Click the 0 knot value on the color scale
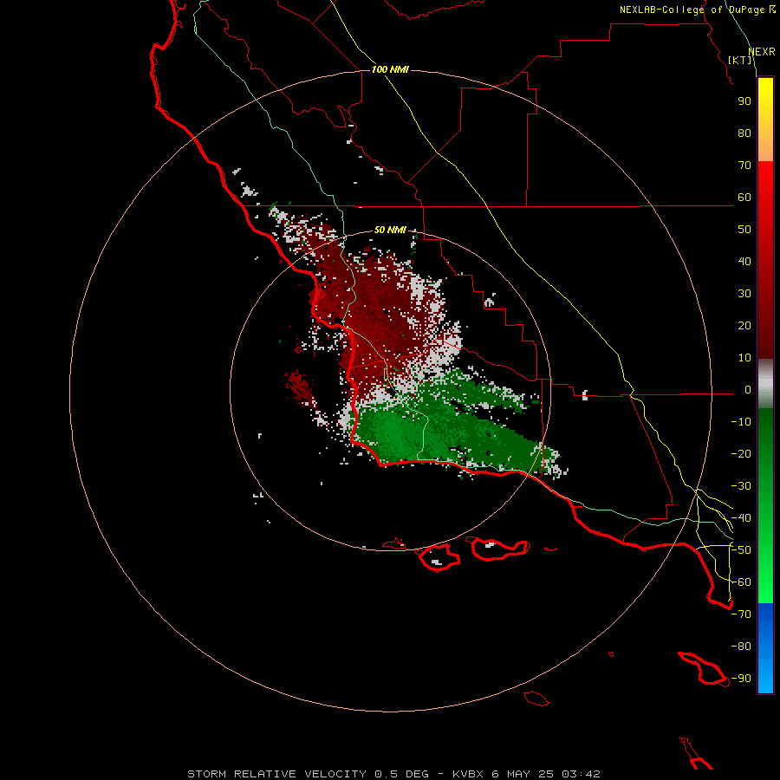780x780 pixels. coord(748,389)
